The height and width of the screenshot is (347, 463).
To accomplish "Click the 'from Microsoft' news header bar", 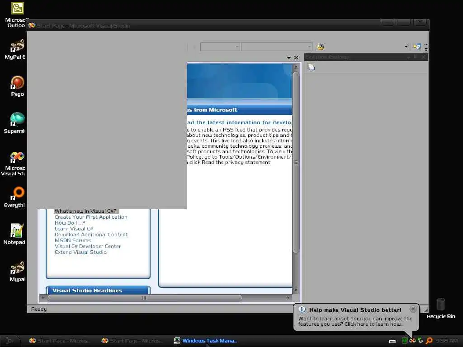I will click(x=240, y=110).
